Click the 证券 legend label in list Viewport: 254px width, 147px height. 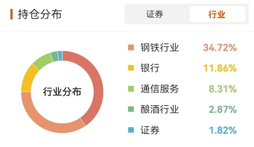click(x=150, y=130)
